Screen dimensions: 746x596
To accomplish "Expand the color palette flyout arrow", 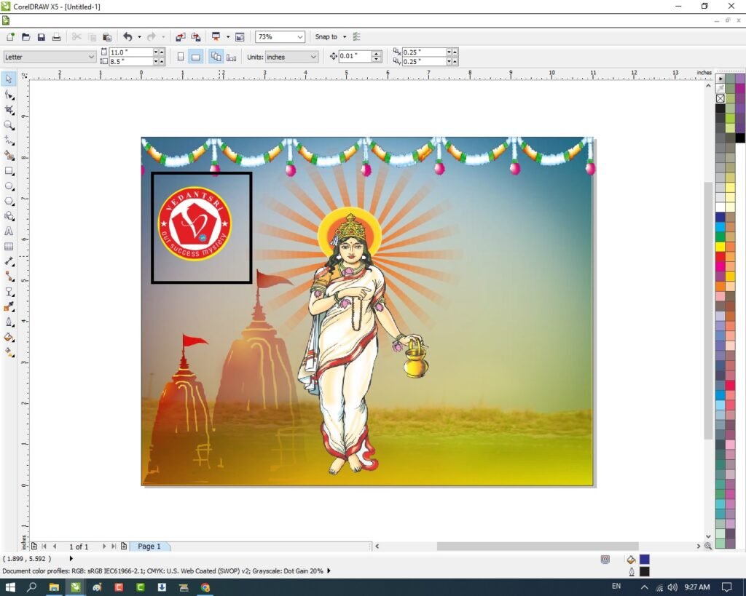I will pos(721,79).
